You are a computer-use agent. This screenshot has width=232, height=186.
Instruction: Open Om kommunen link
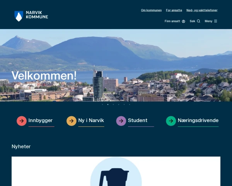[x=151, y=10]
